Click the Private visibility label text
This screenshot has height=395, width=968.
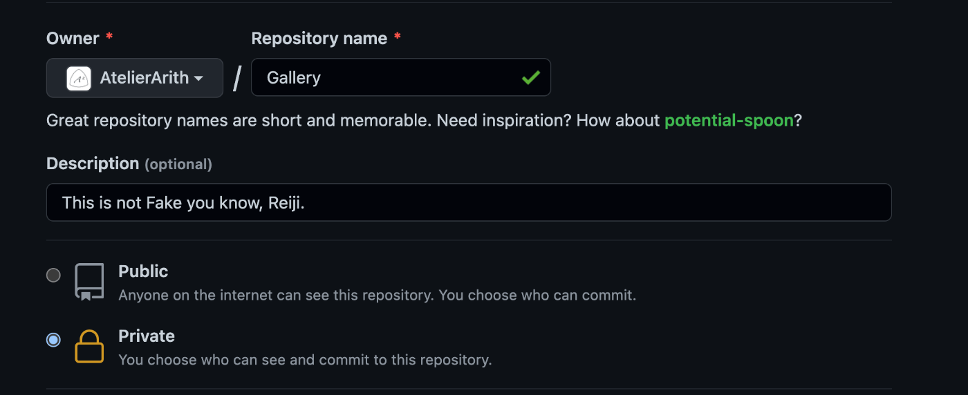[x=147, y=336]
